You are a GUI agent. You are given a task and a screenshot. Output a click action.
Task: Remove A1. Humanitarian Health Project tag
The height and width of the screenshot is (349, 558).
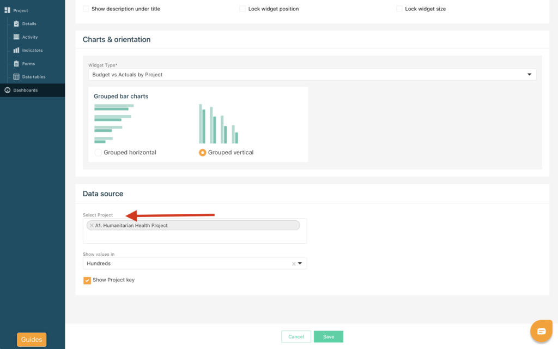click(x=92, y=225)
